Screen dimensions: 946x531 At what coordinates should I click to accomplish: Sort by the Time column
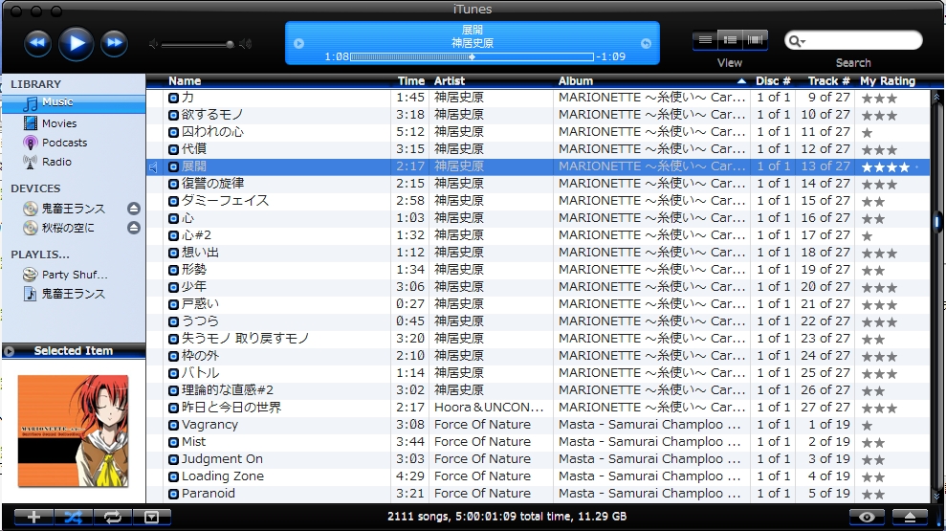click(410, 81)
